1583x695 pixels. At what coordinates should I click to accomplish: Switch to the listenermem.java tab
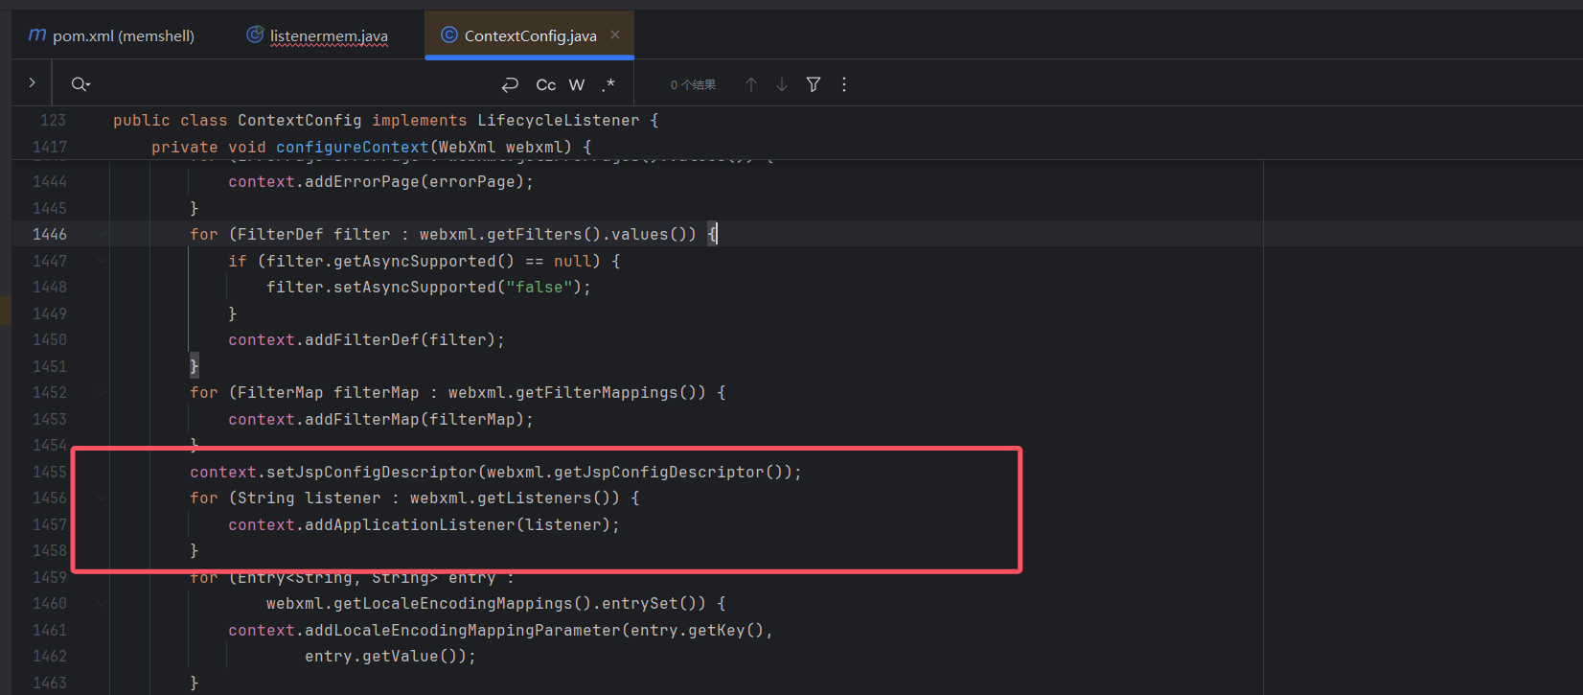(318, 35)
